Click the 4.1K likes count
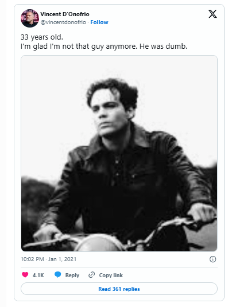228x307 pixels. click(38, 275)
